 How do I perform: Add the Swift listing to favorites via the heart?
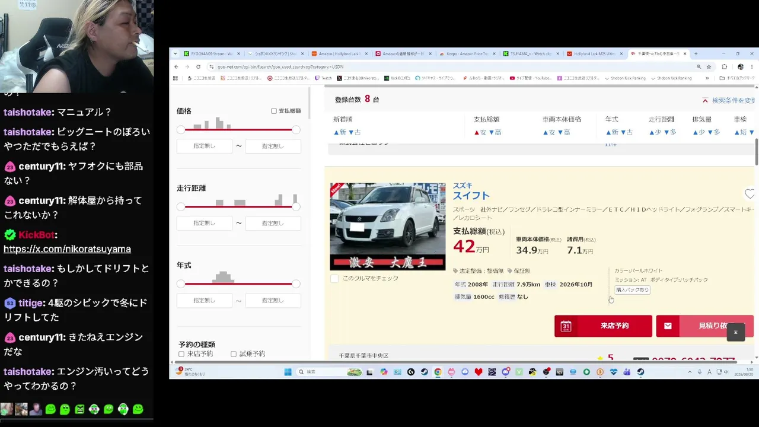tap(750, 195)
